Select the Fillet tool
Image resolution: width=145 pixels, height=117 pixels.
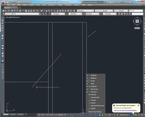click(2, 56)
